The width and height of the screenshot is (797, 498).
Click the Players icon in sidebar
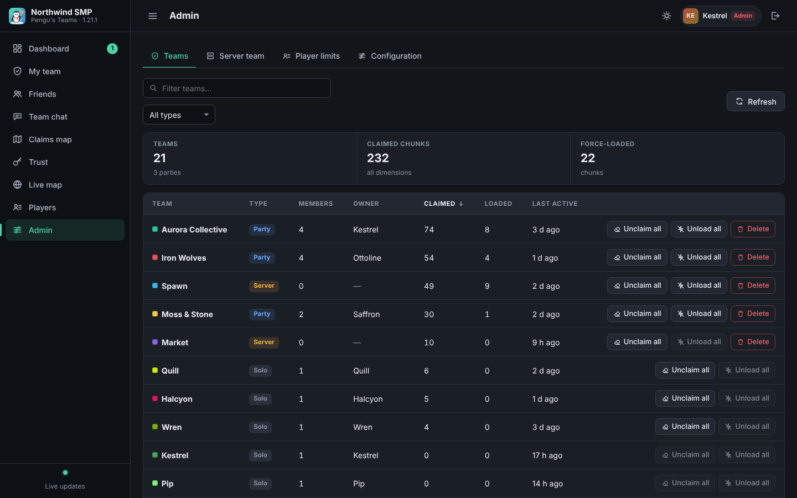(18, 207)
